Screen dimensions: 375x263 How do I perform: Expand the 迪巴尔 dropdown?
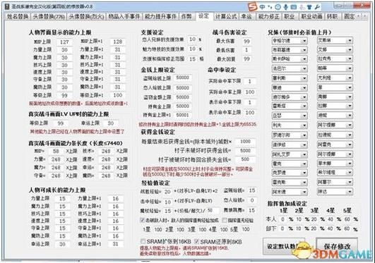[x=290, y=68]
